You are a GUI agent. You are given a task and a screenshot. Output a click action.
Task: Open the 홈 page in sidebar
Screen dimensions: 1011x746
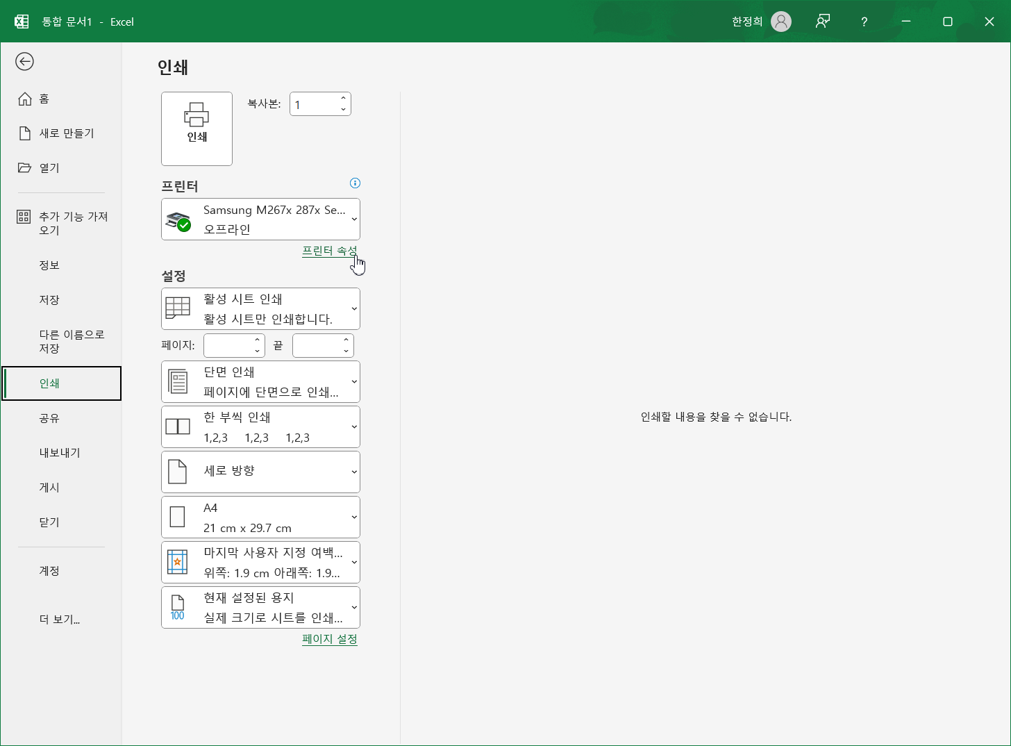coord(61,99)
